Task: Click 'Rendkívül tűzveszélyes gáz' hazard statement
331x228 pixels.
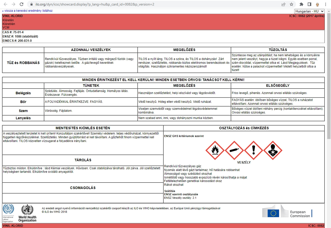Action: tap(183, 166)
